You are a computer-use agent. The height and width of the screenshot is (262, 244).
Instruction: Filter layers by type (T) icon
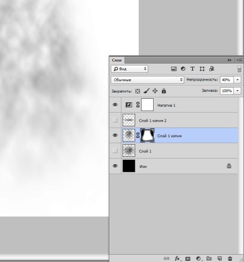click(192, 69)
